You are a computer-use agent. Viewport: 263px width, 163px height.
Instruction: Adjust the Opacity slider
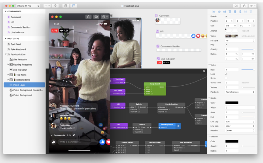pos(248,49)
